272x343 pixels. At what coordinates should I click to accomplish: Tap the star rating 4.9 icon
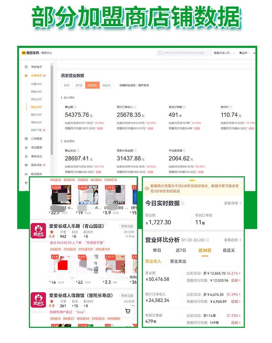coord(52,301)
